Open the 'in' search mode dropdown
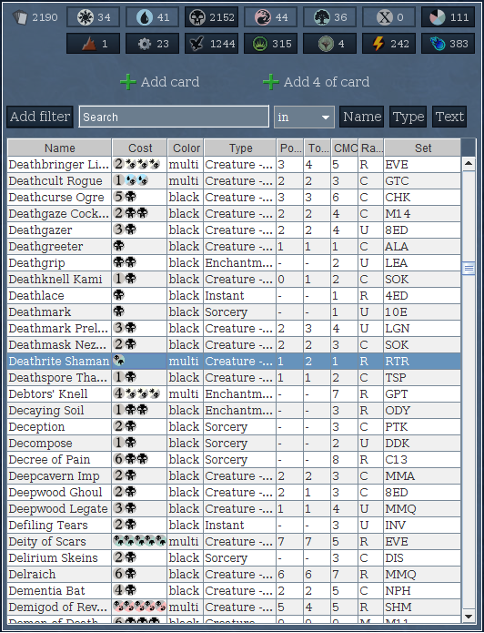 pyautogui.click(x=304, y=117)
